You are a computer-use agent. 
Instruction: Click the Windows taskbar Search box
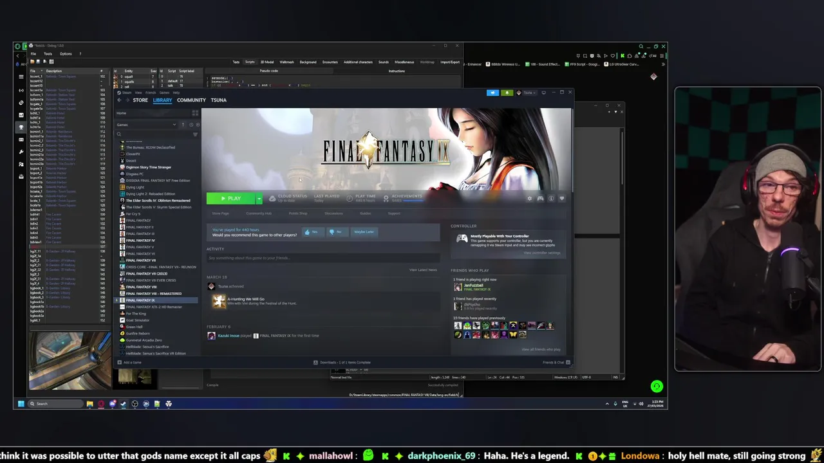[x=55, y=404]
